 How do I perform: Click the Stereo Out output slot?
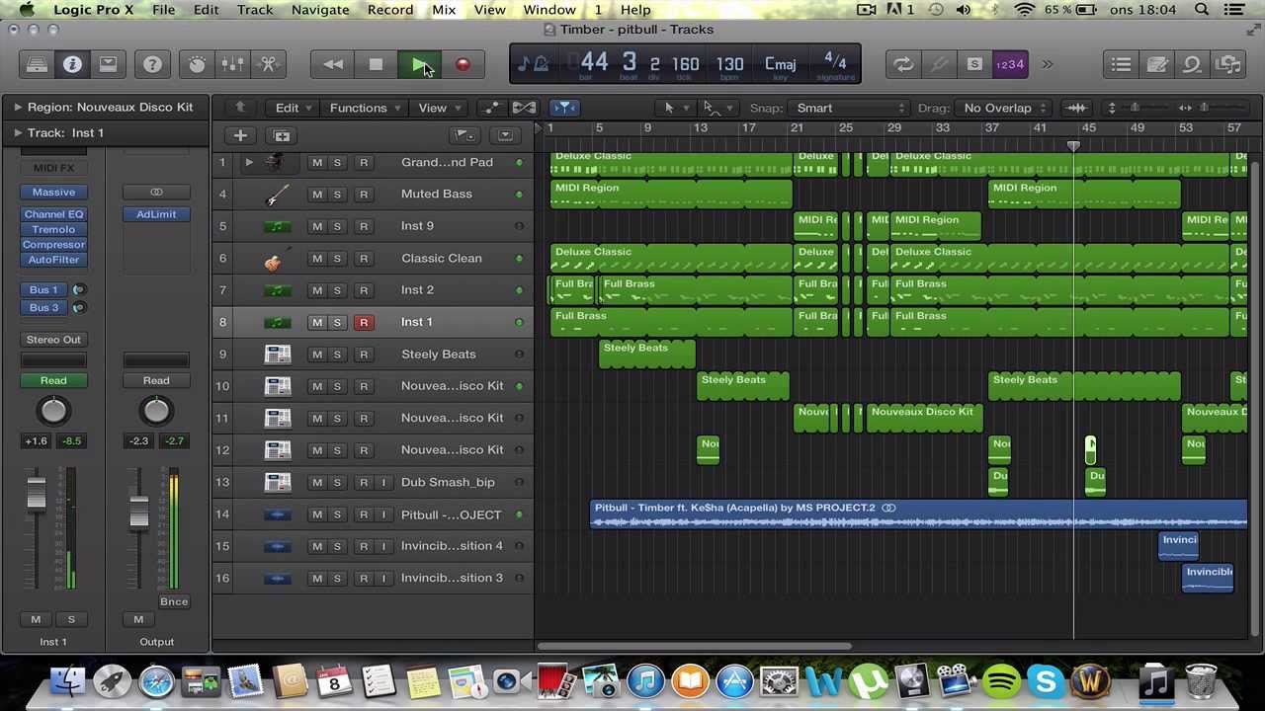(53, 340)
